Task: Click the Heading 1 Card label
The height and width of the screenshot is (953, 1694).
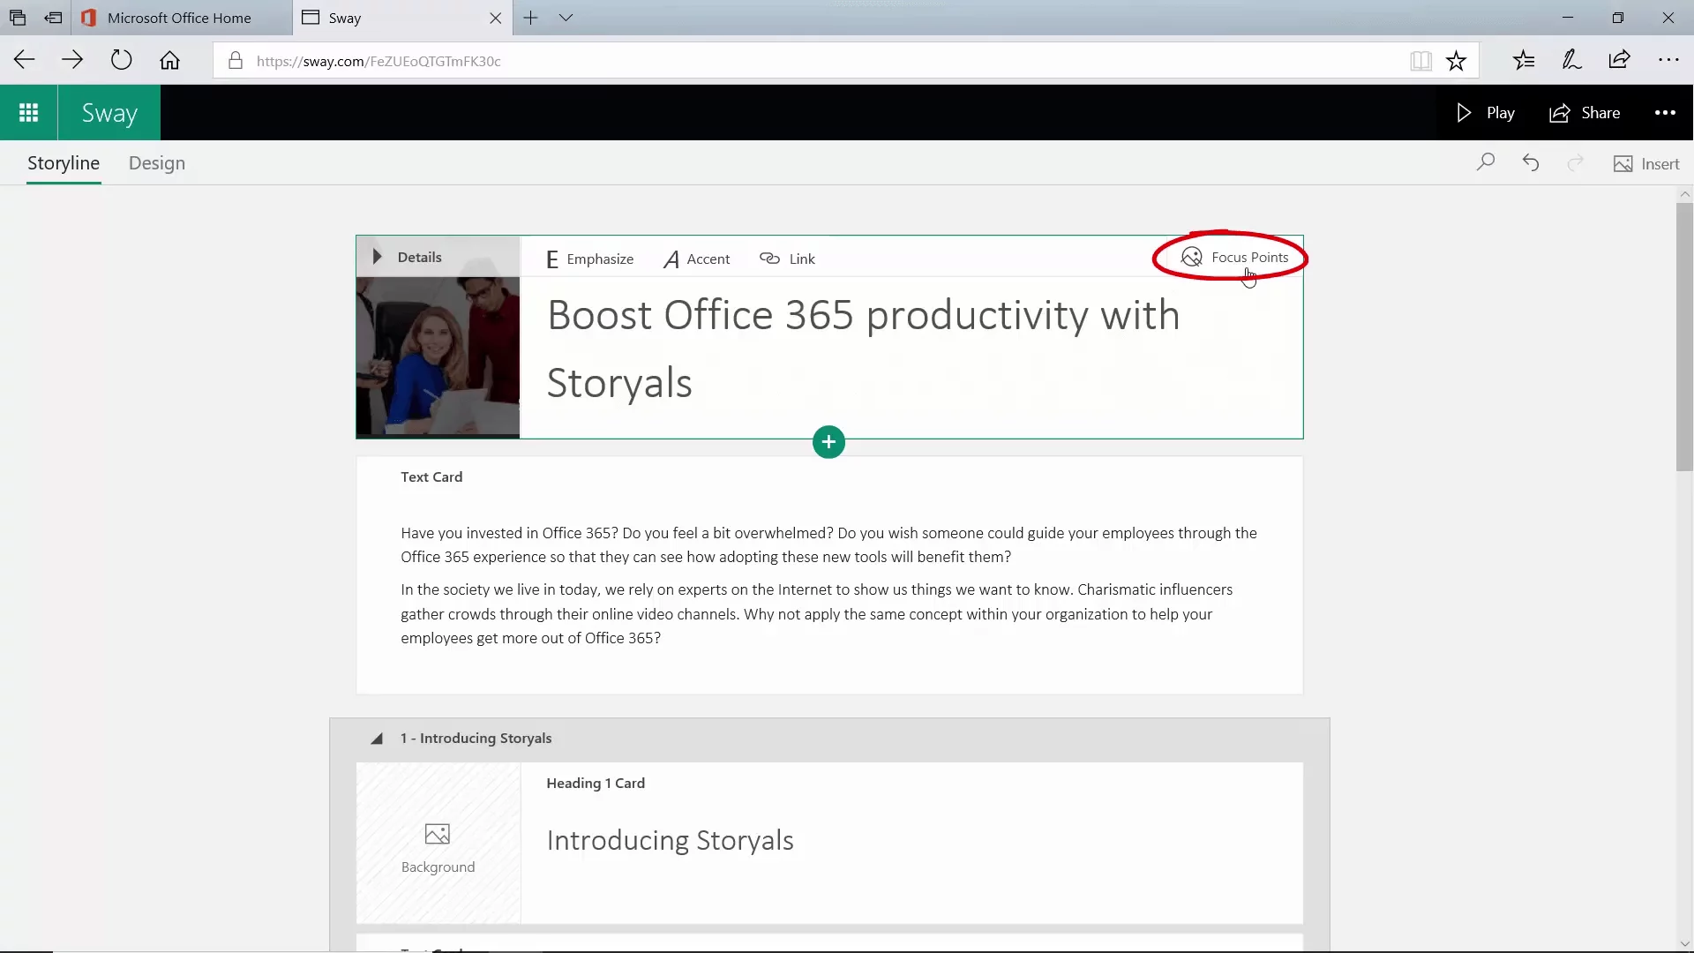Action: coord(596,783)
